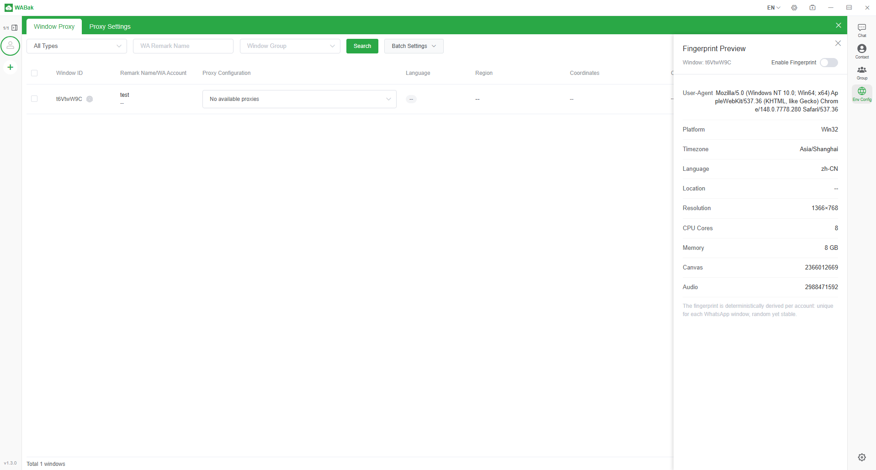Click the Language column header
The height and width of the screenshot is (470, 876).
(x=418, y=73)
